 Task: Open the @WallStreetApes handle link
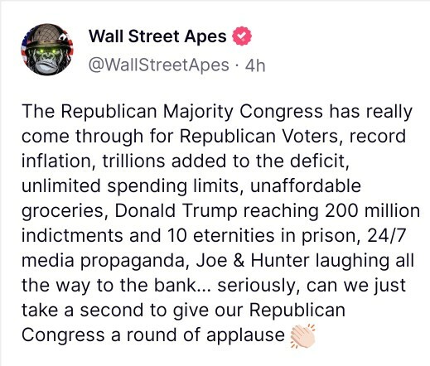point(159,65)
